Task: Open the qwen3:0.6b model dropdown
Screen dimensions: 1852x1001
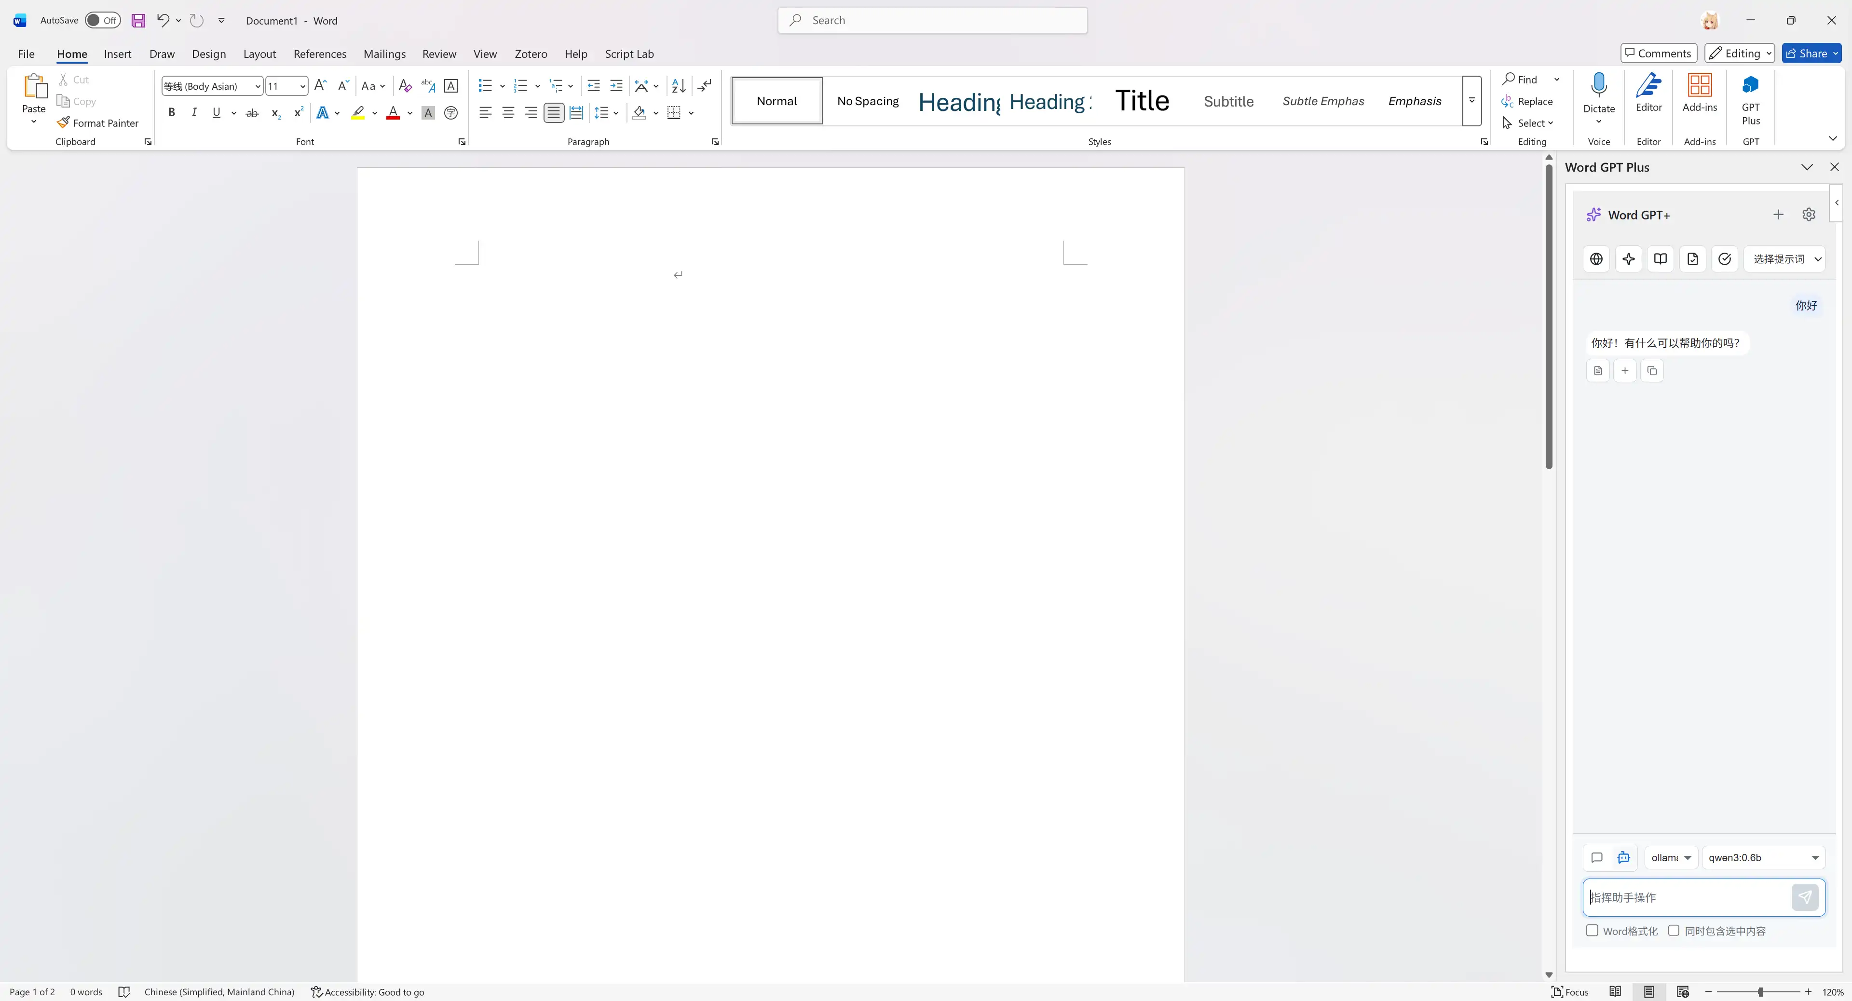Action: [1764, 857]
